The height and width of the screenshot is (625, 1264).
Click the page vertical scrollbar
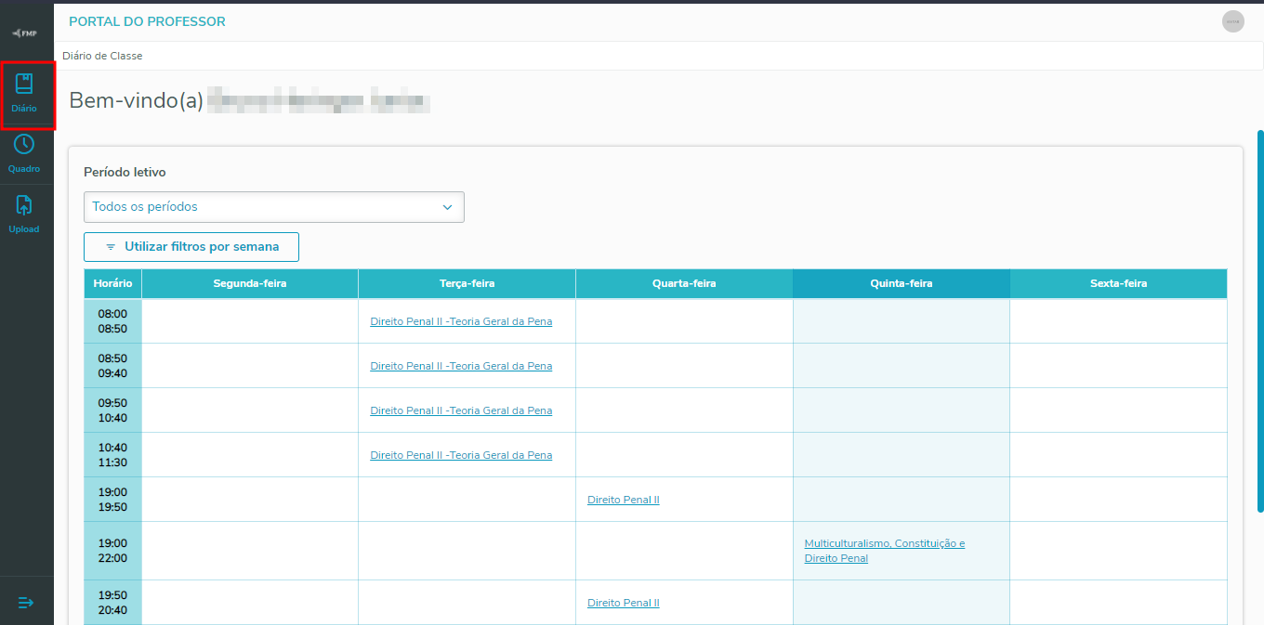1260,320
